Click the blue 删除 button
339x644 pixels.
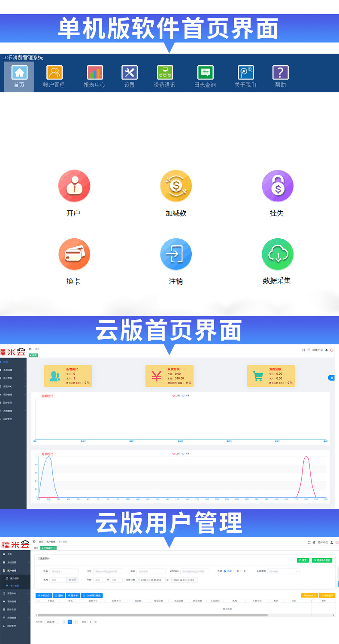(x=59, y=595)
